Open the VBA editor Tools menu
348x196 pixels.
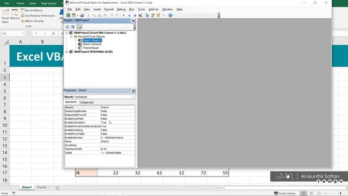(x=141, y=9)
